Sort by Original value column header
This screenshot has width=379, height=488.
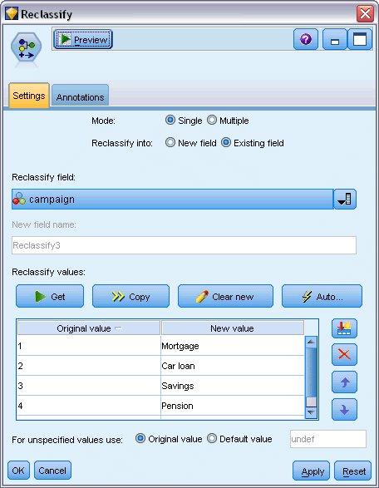89,328
